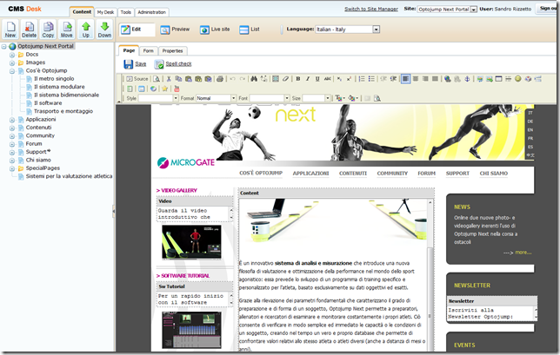Click the Insert Link globe icon
Image resolution: width=560 pixels, height=355 pixels.
click(x=447, y=79)
